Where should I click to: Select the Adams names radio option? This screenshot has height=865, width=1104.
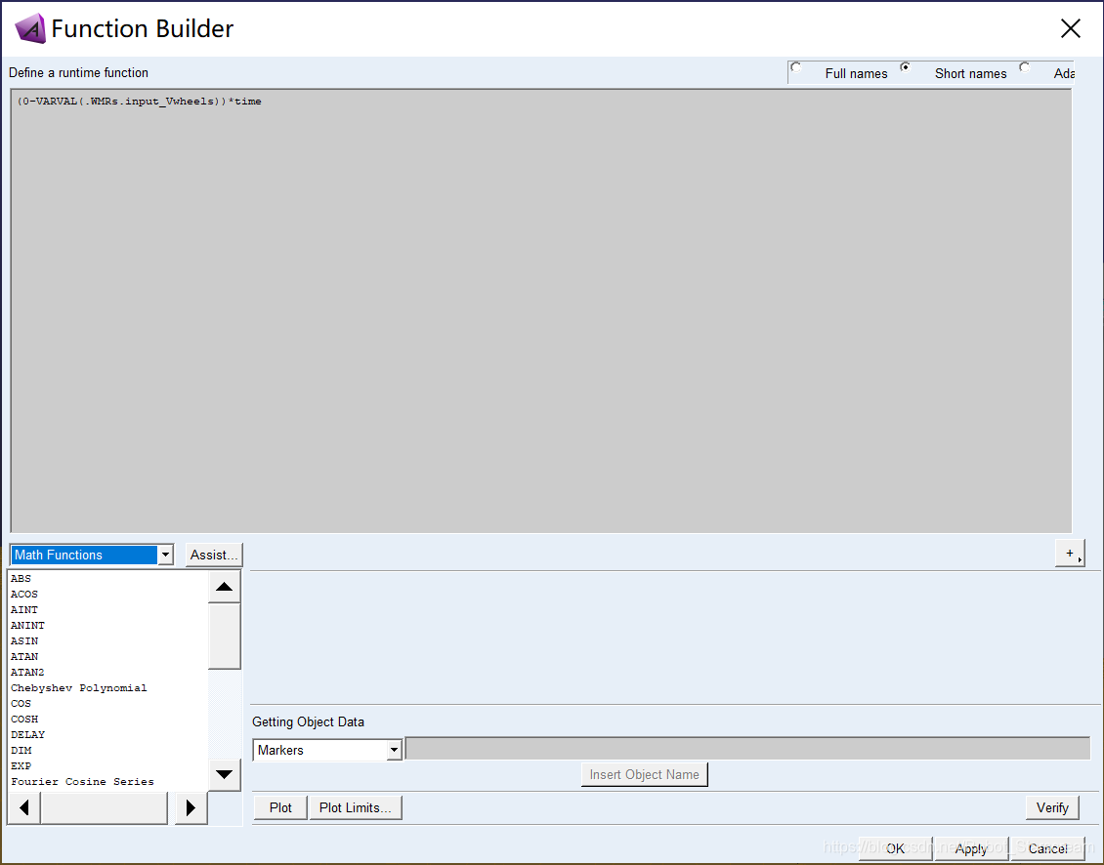tap(1025, 68)
